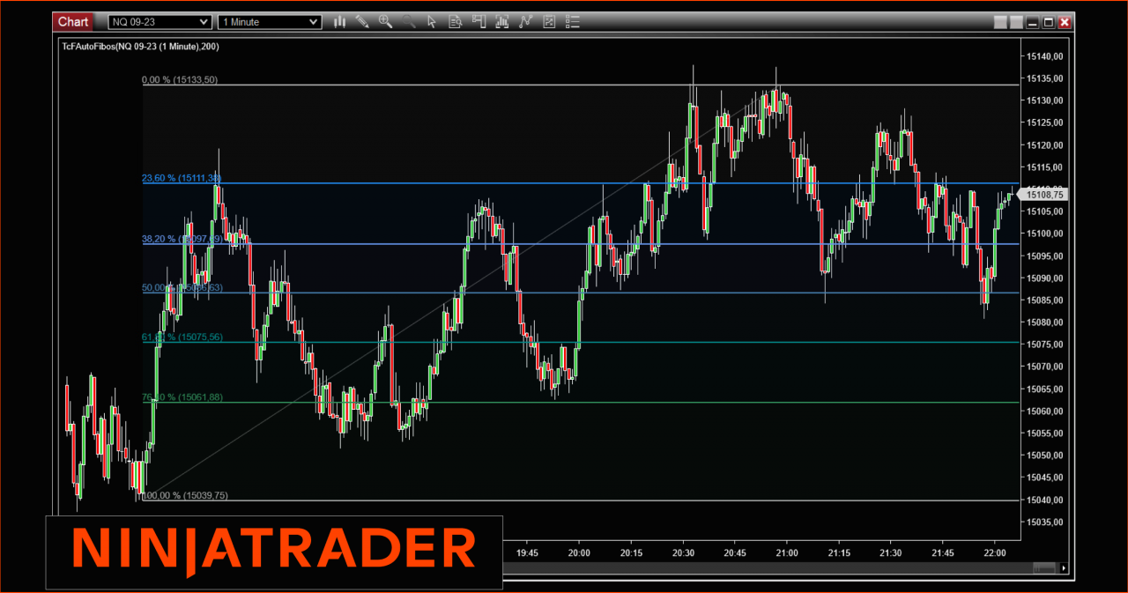Click the scrollbar right arrow at chart bottom
Image resolution: width=1128 pixels, height=593 pixels.
(x=1064, y=568)
